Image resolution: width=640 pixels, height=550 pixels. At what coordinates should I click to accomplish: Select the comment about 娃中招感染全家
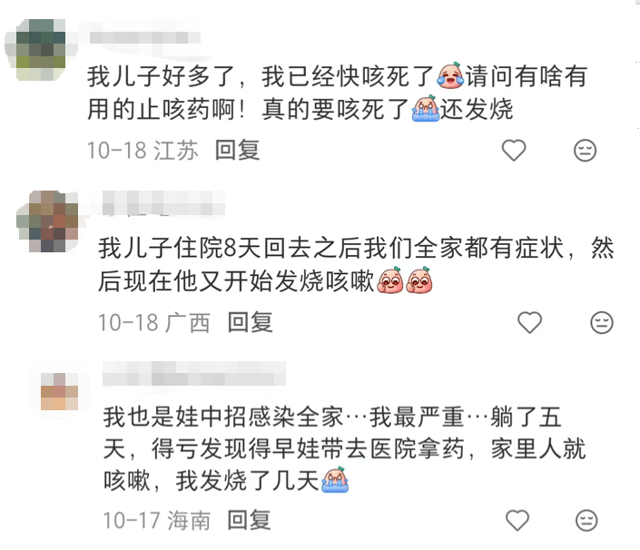(x=345, y=448)
